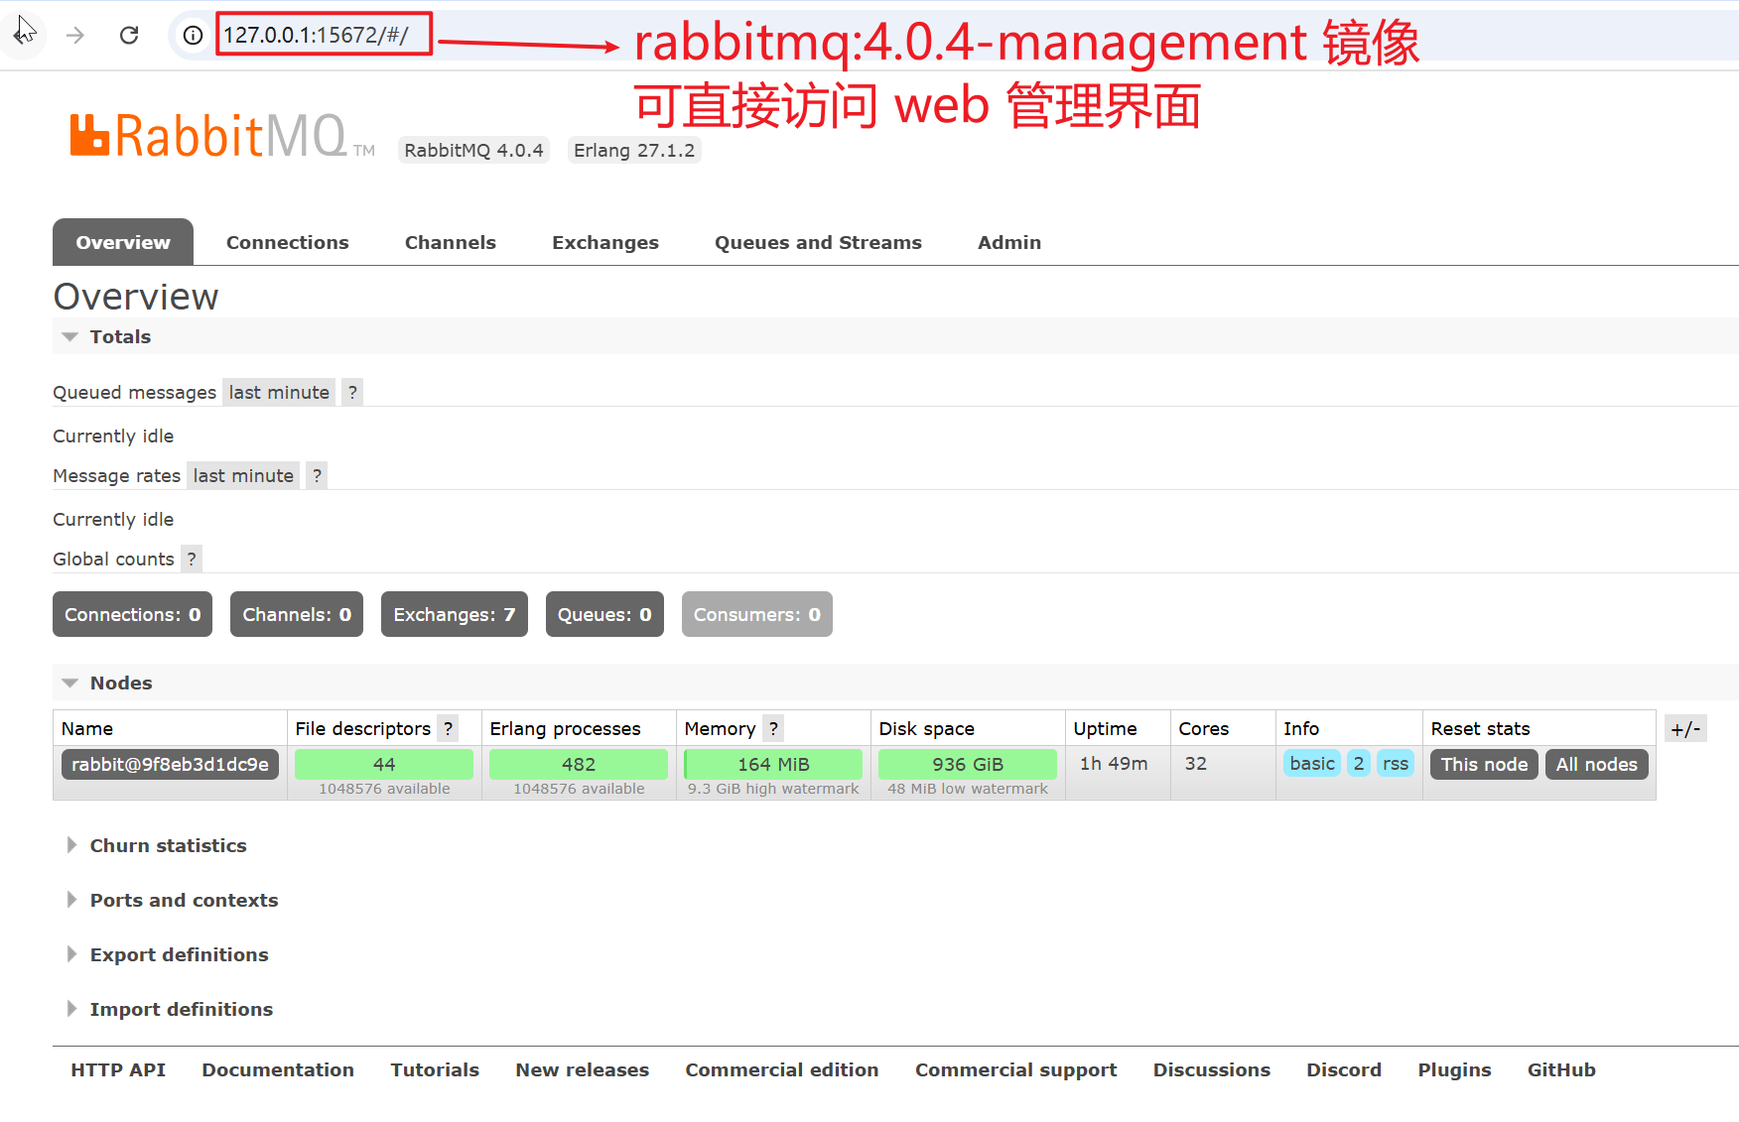Click Queues: 0 count button
This screenshot has width=1739, height=1122.
604,614
